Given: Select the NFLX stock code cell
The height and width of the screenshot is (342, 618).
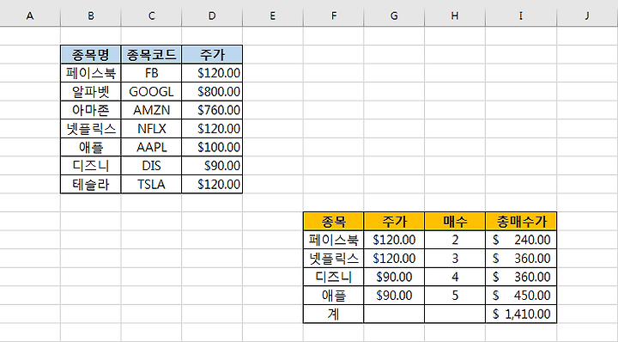Looking at the screenshot, I should coord(151,129).
